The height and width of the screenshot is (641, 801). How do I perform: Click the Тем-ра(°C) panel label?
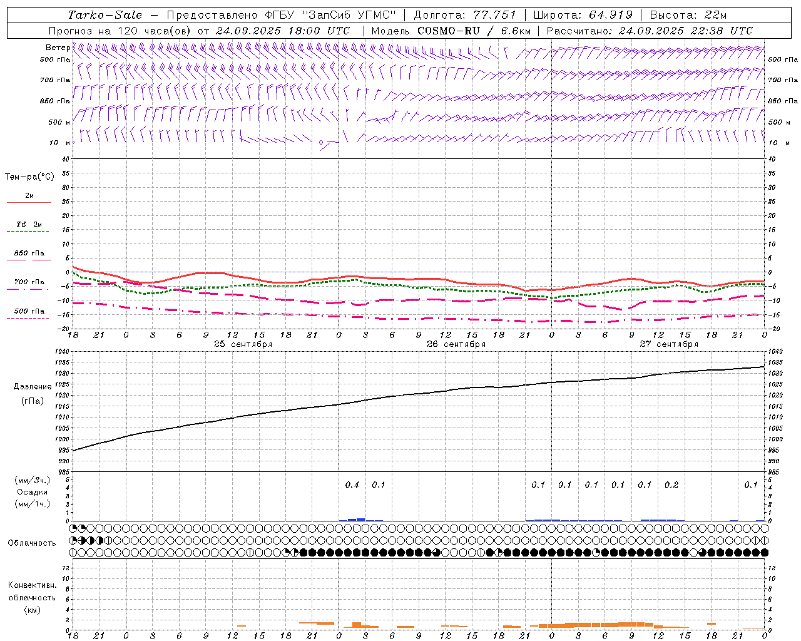click(x=29, y=177)
